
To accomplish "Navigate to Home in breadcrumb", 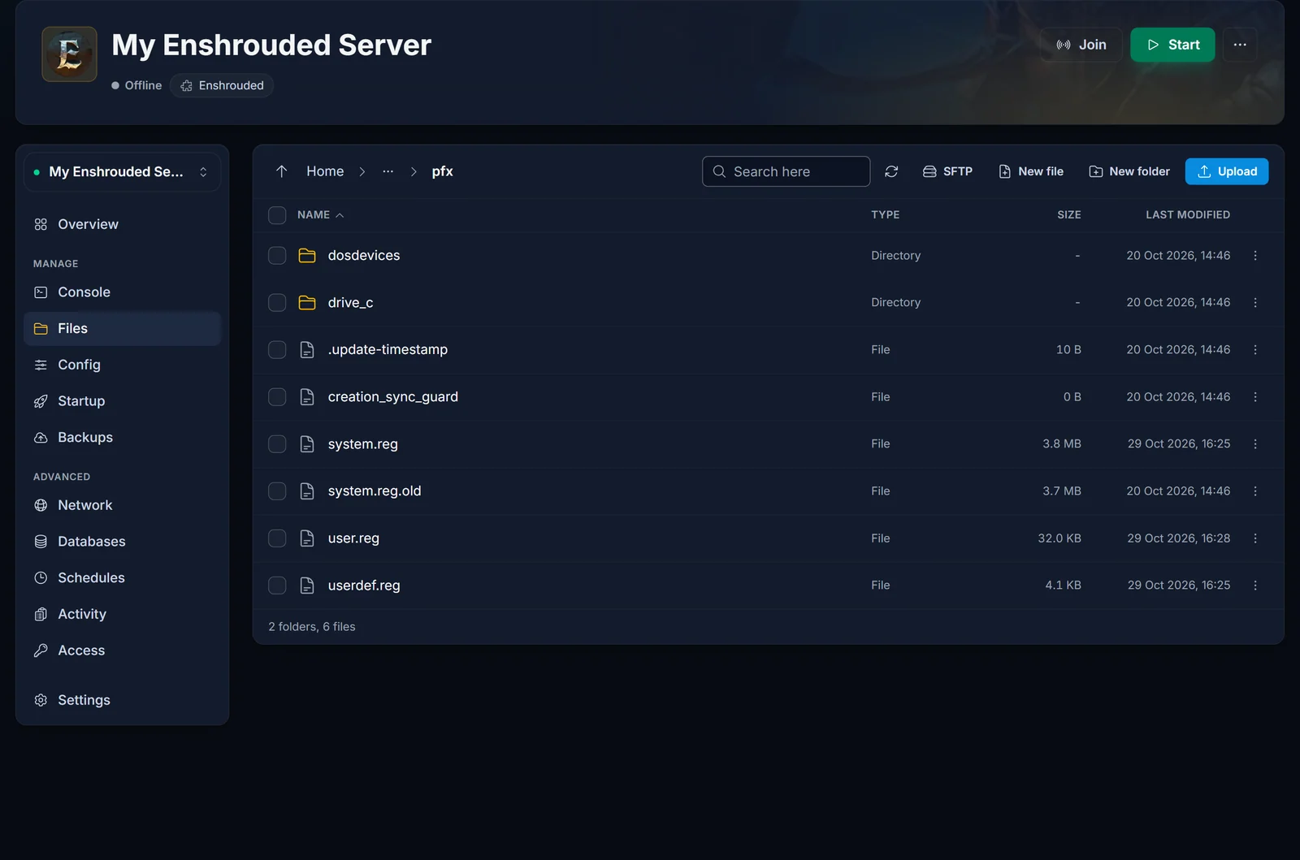I will [x=325, y=171].
